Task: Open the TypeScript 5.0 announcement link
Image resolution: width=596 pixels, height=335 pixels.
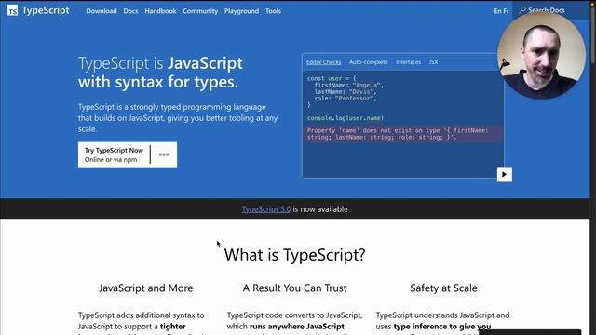Action: (266, 209)
